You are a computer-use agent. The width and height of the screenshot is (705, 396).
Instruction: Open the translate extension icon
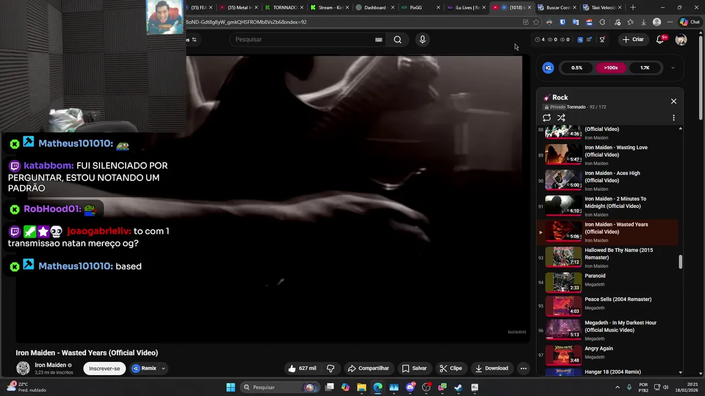pos(576,22)
